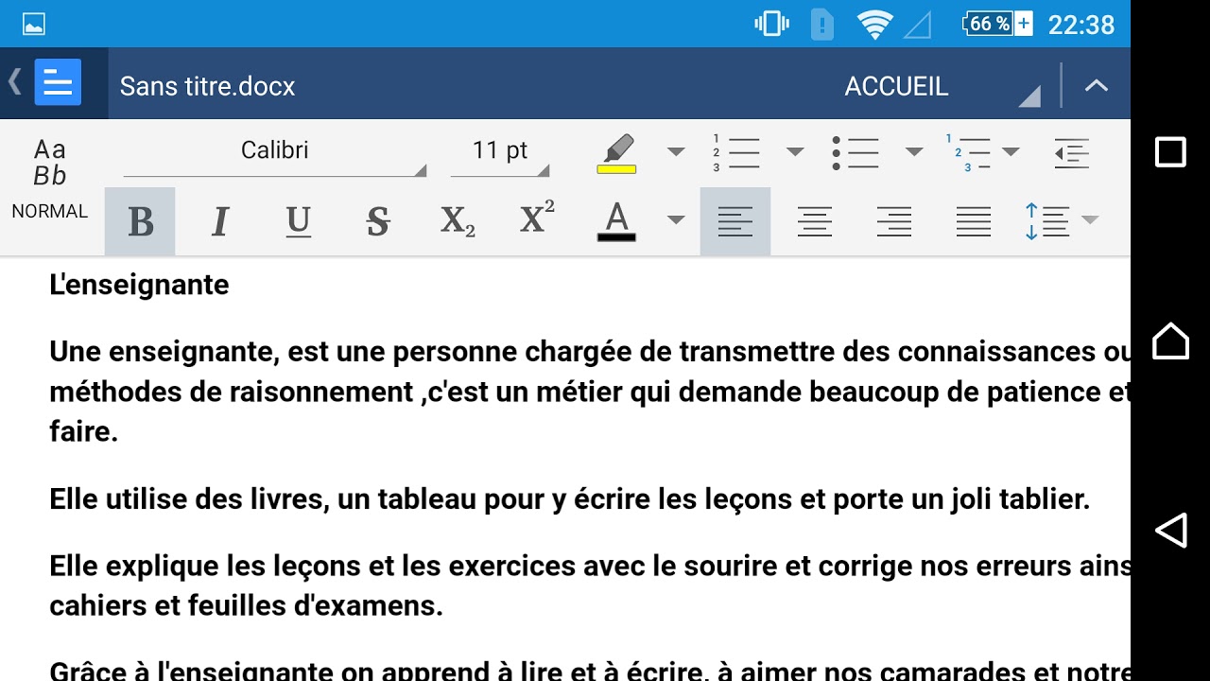
Task: Tap the line 'Elle explique les leçons'
Action: tap(590, 567)
